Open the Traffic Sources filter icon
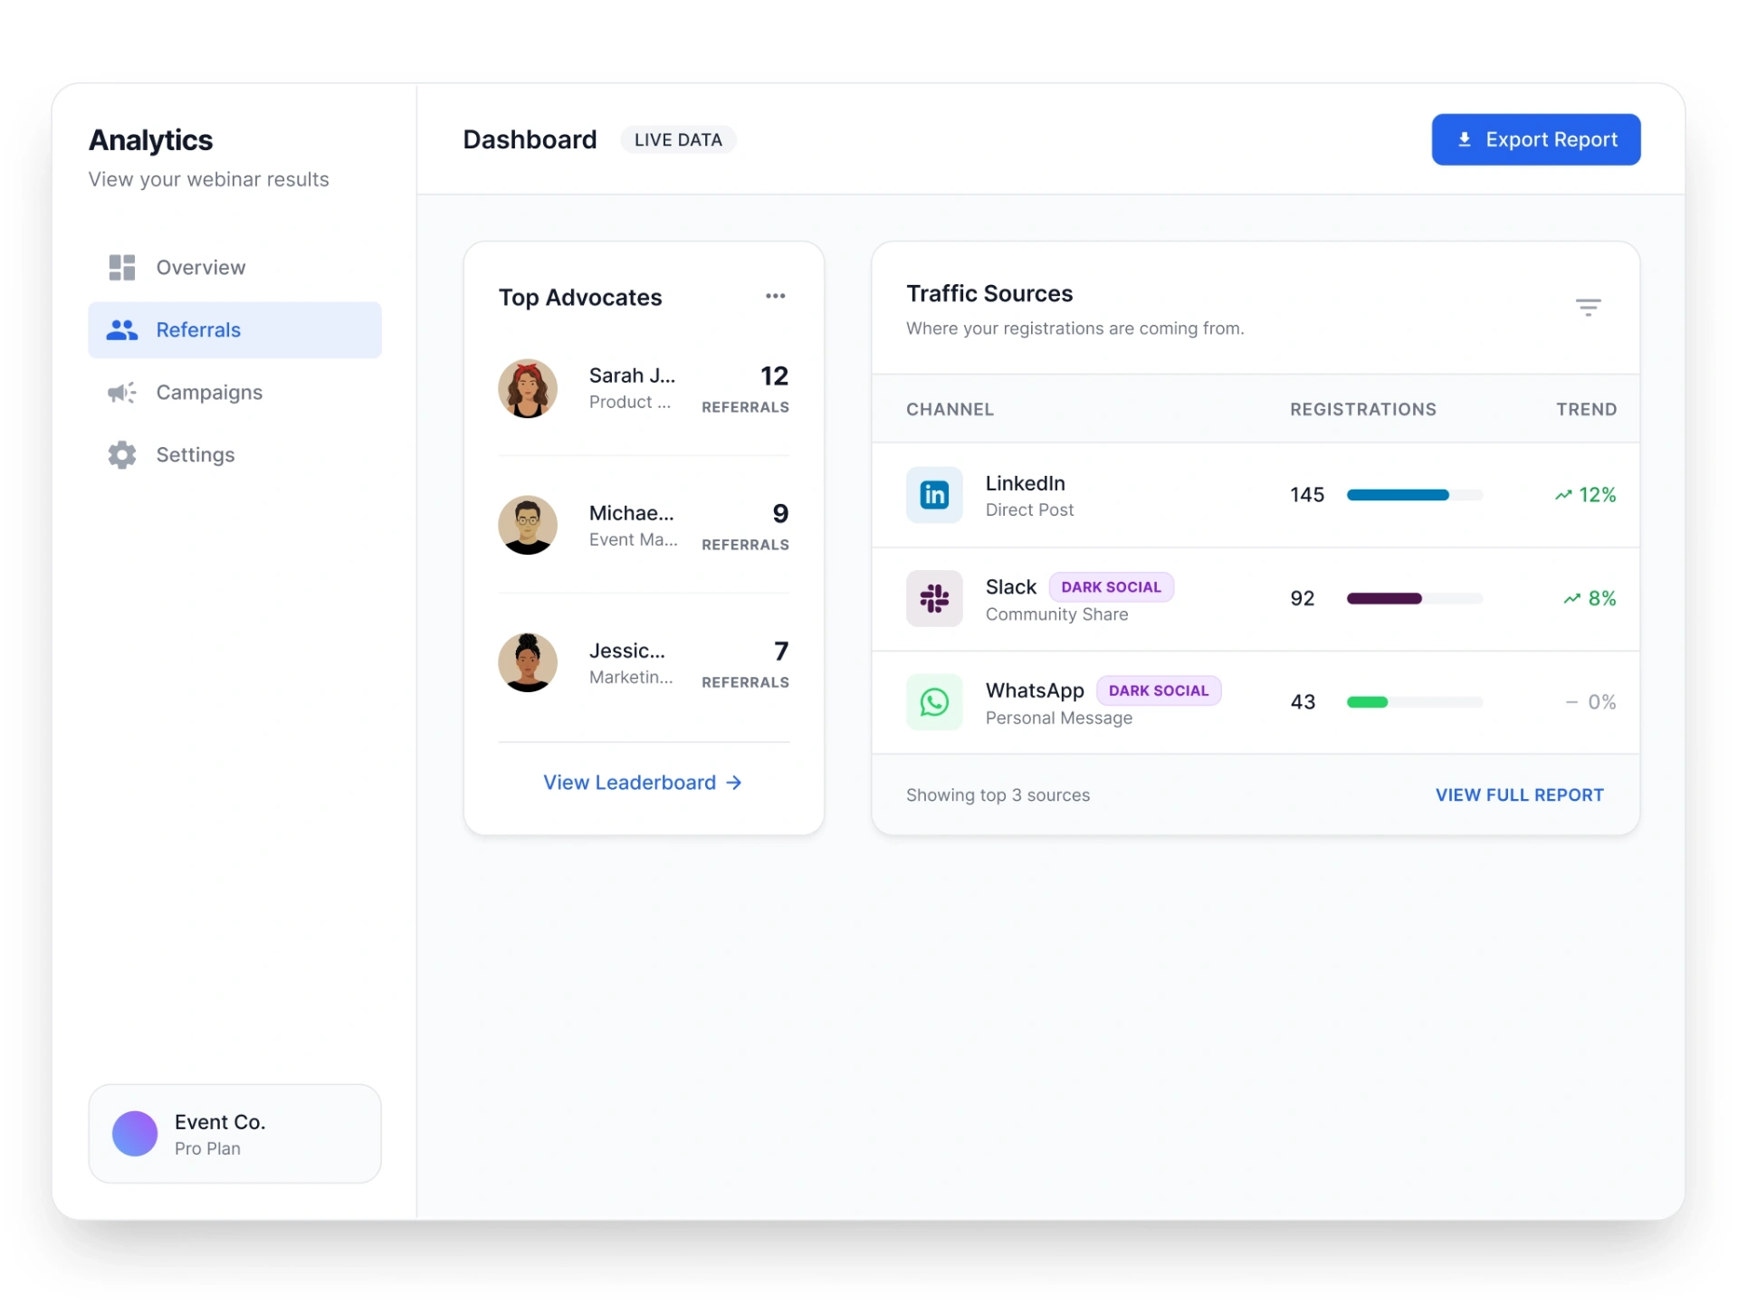Viewport: 1738px width, 1303px height. [1590, 307]
